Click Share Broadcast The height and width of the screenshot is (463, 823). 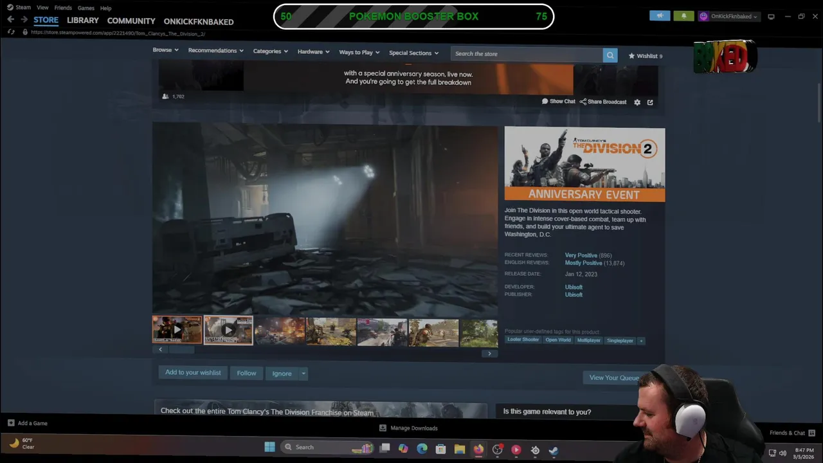603,102
